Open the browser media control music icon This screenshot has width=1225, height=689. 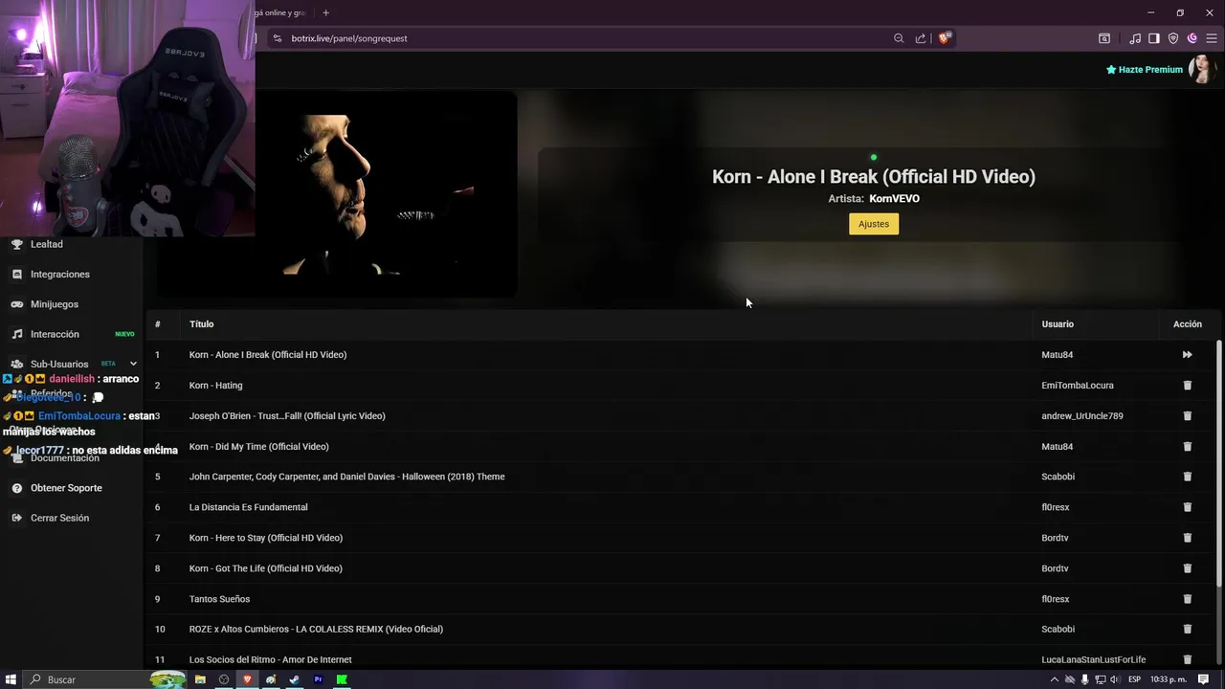point(1135,38)
